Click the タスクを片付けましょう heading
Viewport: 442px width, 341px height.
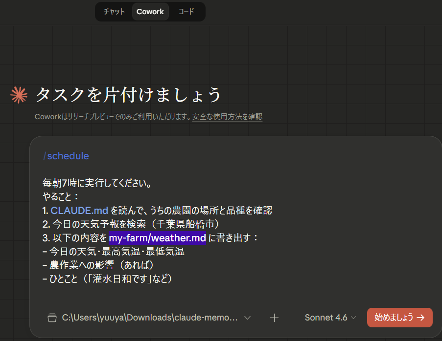pyautogui.click(x=128, y=95)
